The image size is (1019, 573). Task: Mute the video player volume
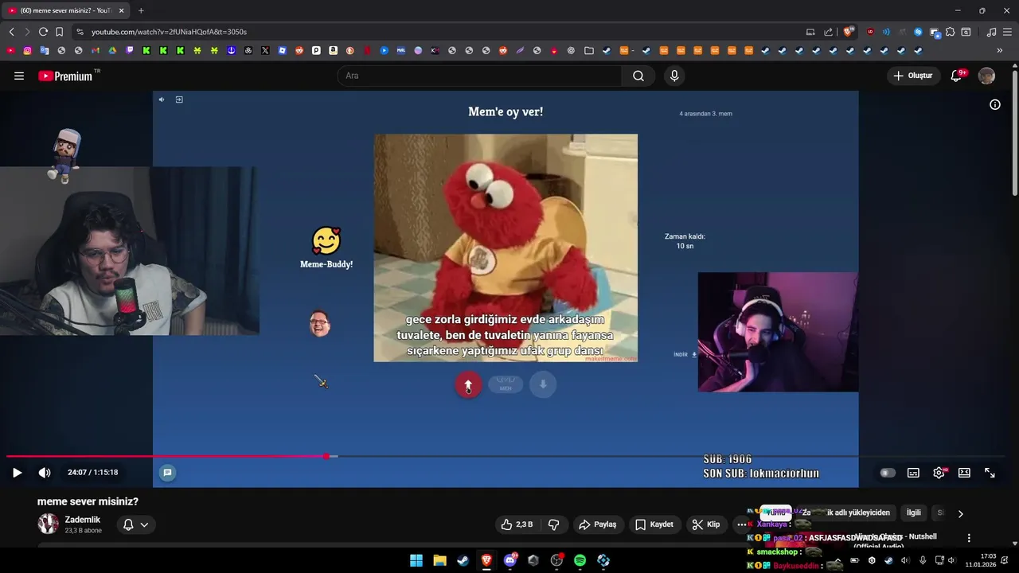45,473
